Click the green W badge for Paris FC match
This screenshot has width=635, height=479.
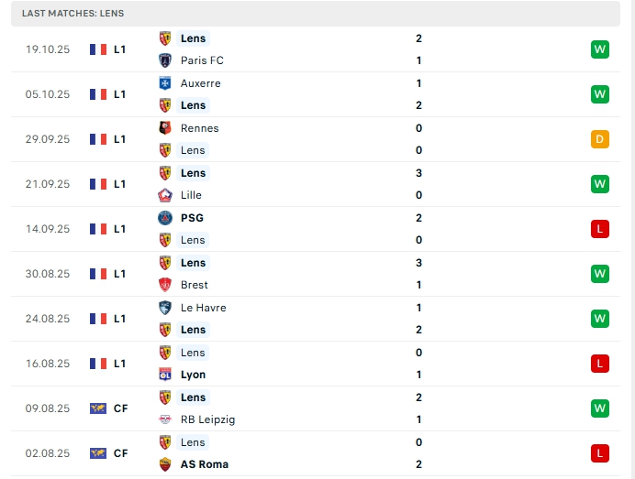(600, 49)
